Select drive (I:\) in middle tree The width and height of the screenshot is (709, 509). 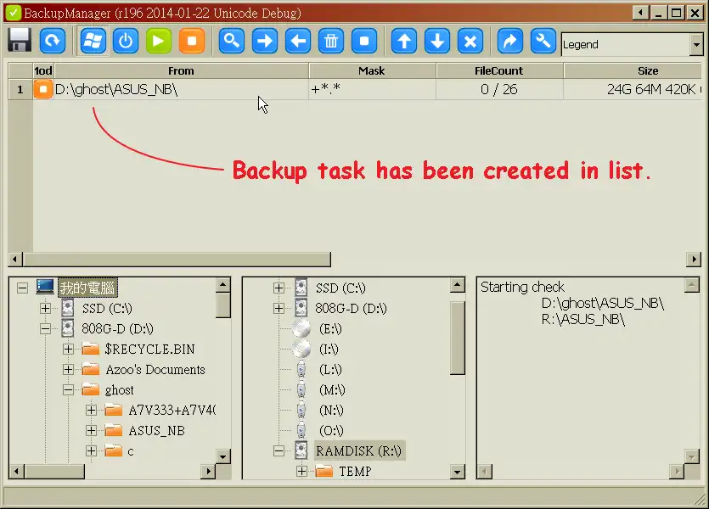(x=329, y=350)
